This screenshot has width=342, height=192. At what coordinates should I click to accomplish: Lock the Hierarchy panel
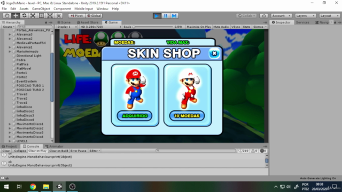point(46,22)
